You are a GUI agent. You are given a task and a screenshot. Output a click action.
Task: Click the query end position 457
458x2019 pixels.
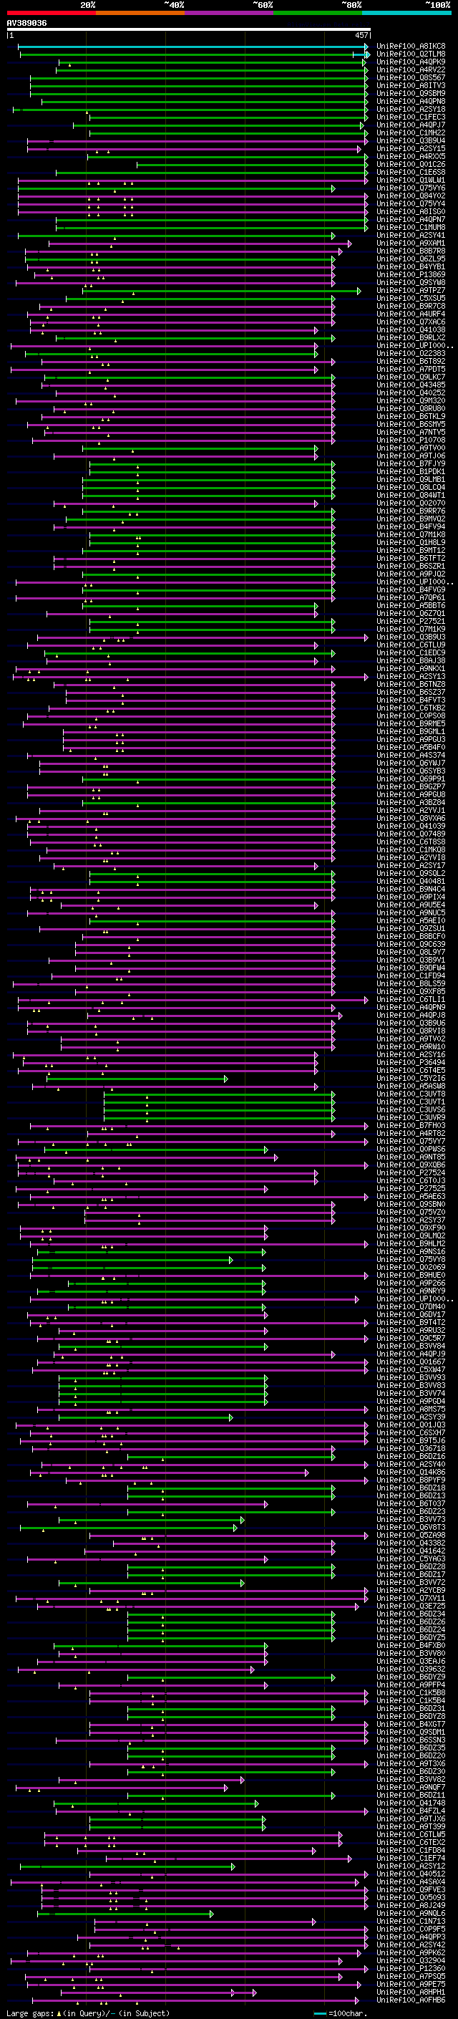pos(361,35)
